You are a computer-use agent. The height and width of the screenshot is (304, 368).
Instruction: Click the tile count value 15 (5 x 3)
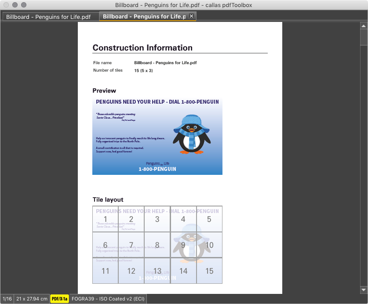click(x=143, y=70)
